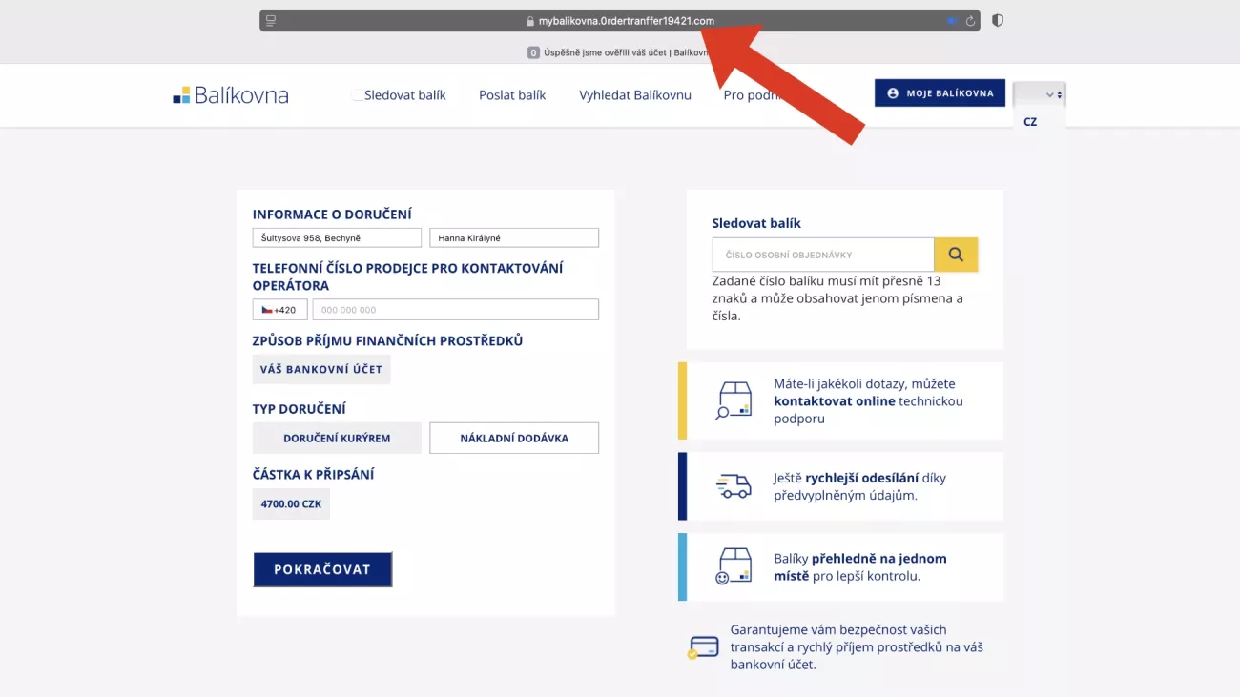This screenshot has height=697, width=1240.
Task: Open the +420 country code dropdown
Action: tap(279, 310)
